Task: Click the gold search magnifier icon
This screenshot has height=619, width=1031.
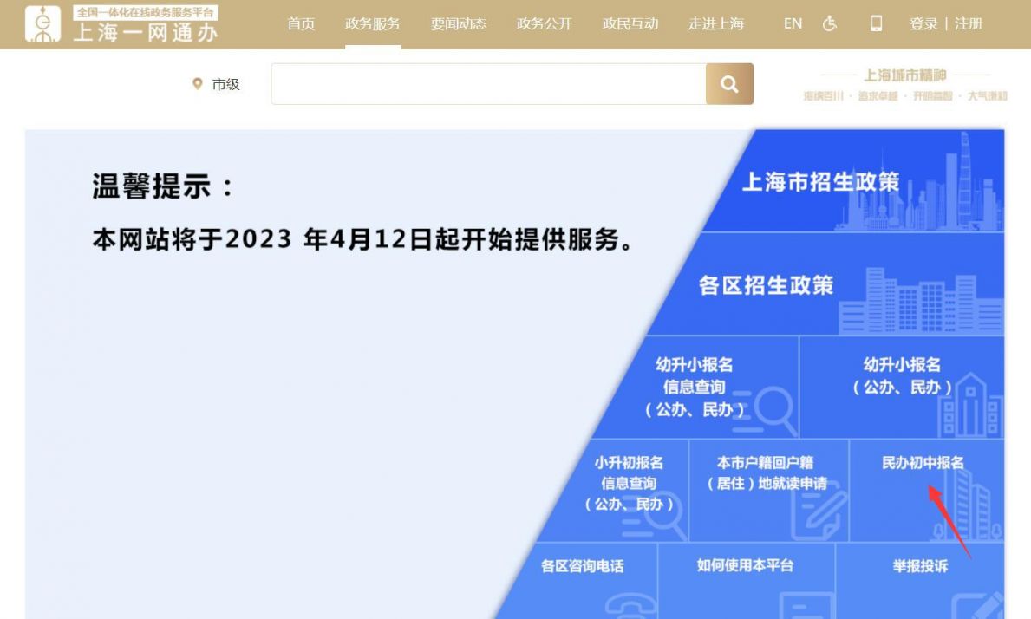Action: click(x=730, y=83)
